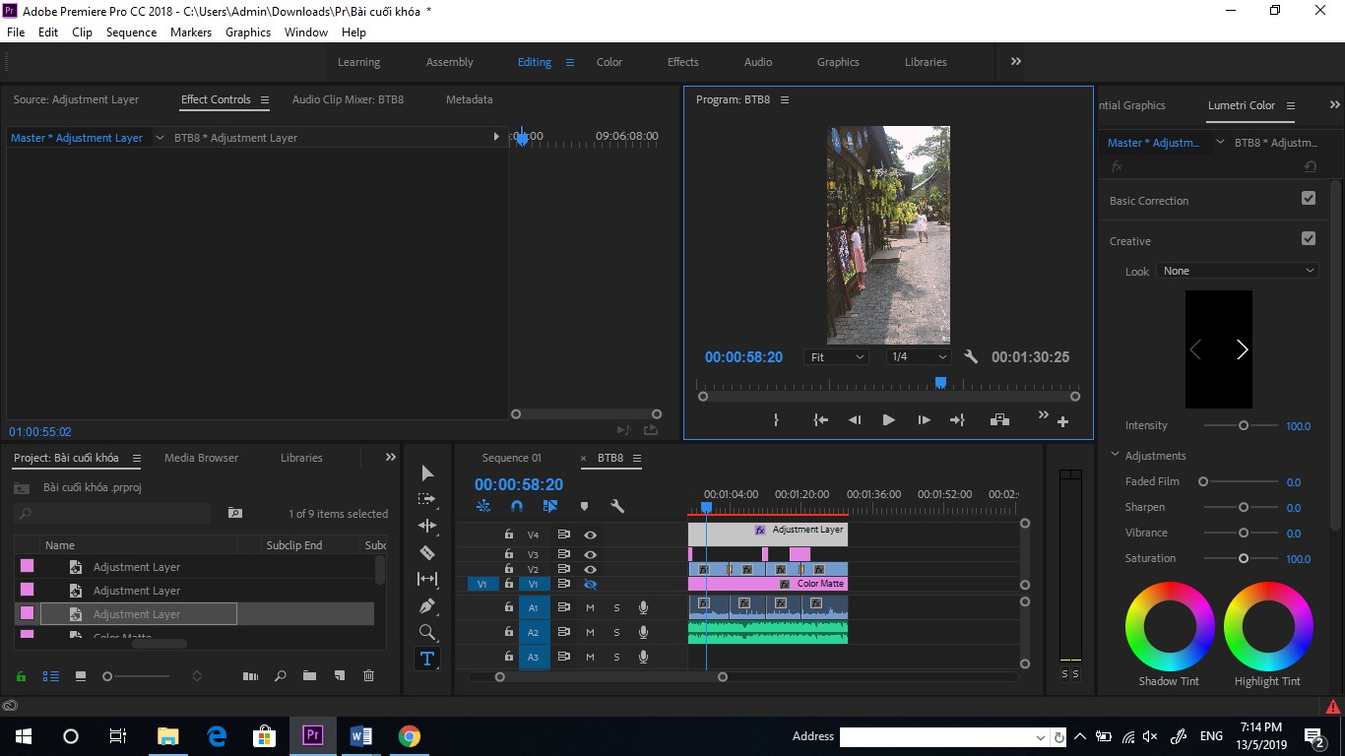
Task: Toggle timeline Snap magnet icon
Action: (517, 506)
